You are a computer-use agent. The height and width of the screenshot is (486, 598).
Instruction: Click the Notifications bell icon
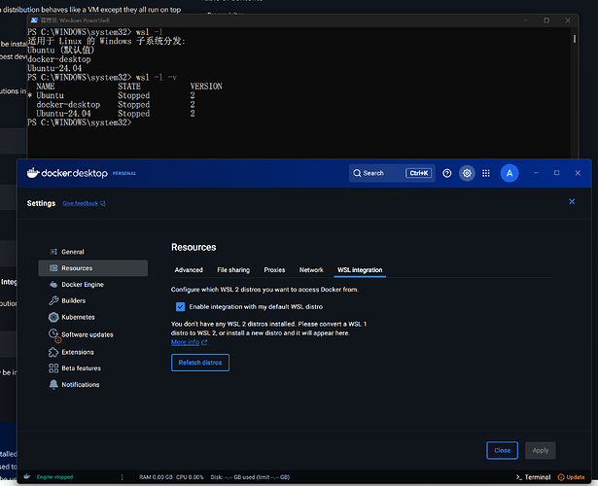(53, 384)
